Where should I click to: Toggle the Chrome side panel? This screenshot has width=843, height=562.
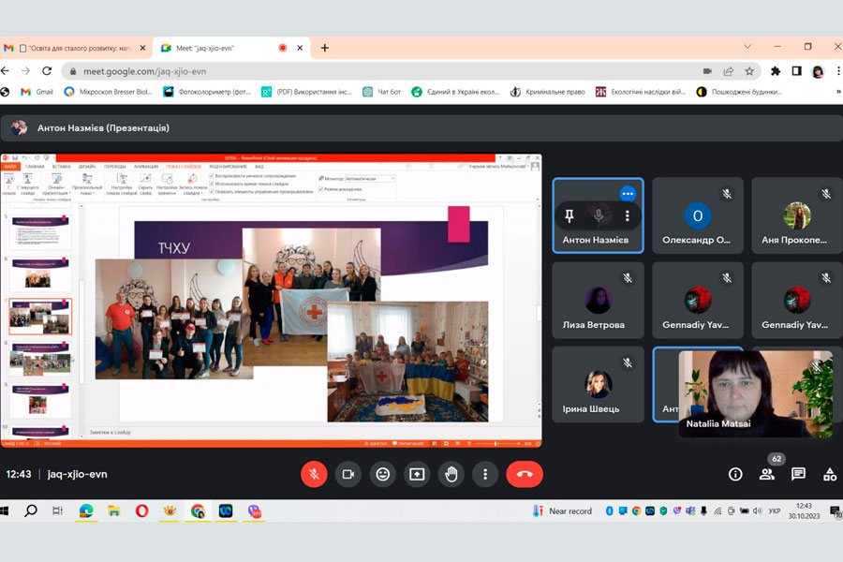point(797,71)
